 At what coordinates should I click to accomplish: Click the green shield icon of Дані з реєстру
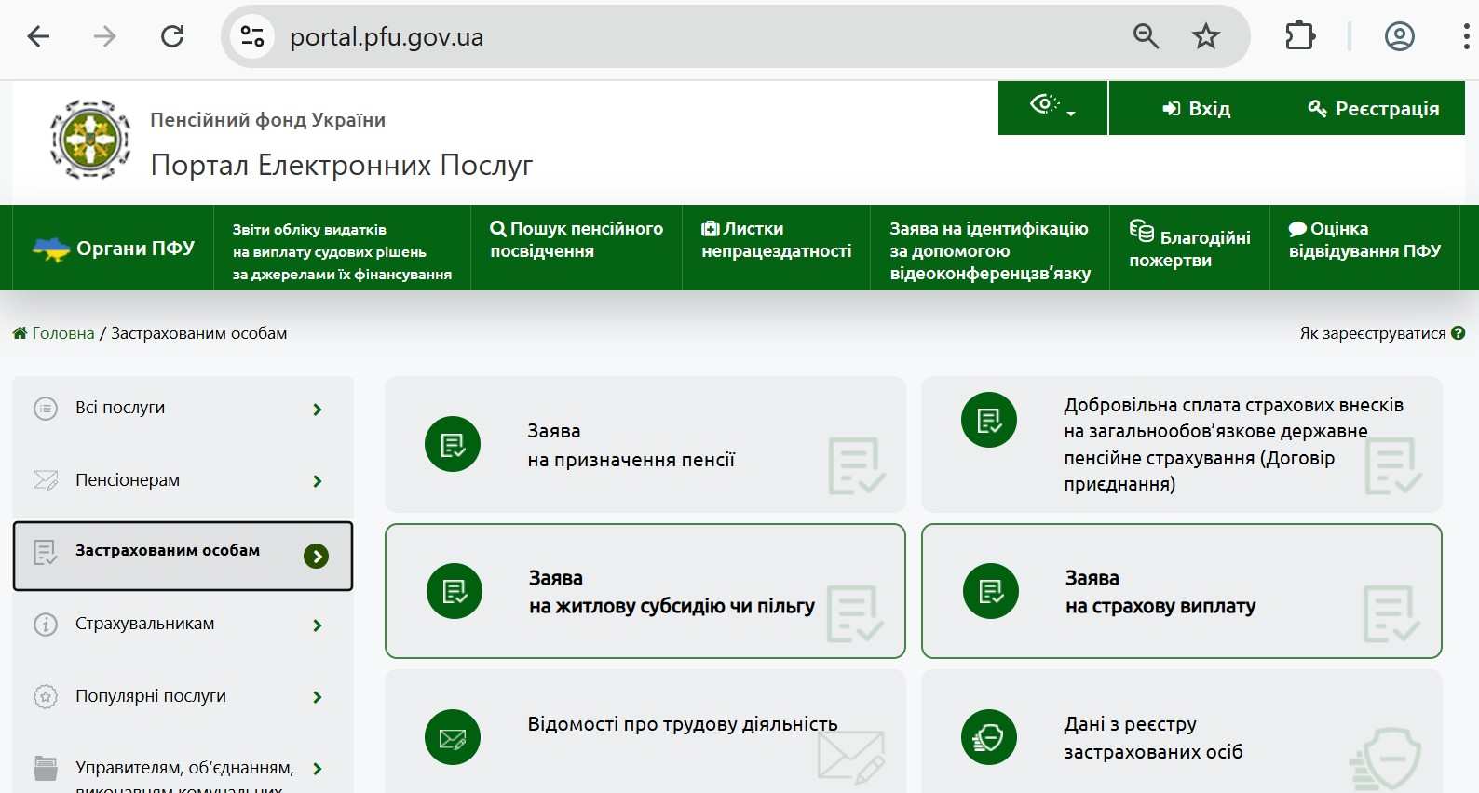(x=989, y=737)
